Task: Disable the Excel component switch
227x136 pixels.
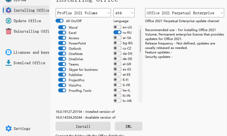Action: (x=62, y=32)
